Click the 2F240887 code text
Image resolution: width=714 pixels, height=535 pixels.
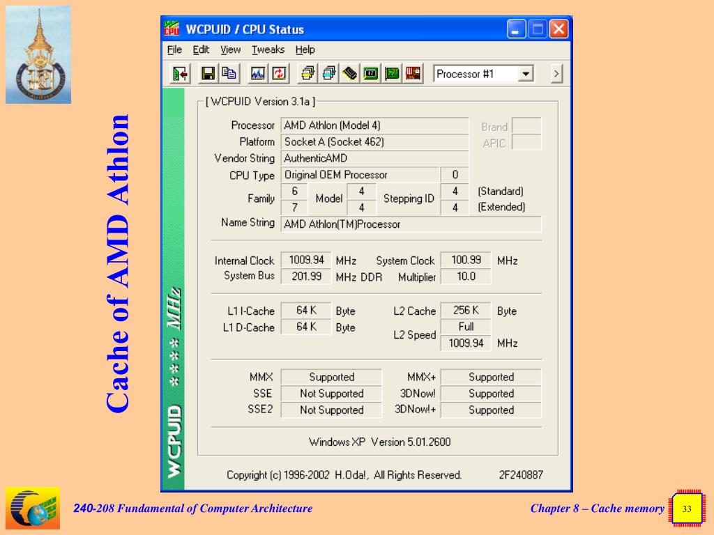click(x=521, y=475)
